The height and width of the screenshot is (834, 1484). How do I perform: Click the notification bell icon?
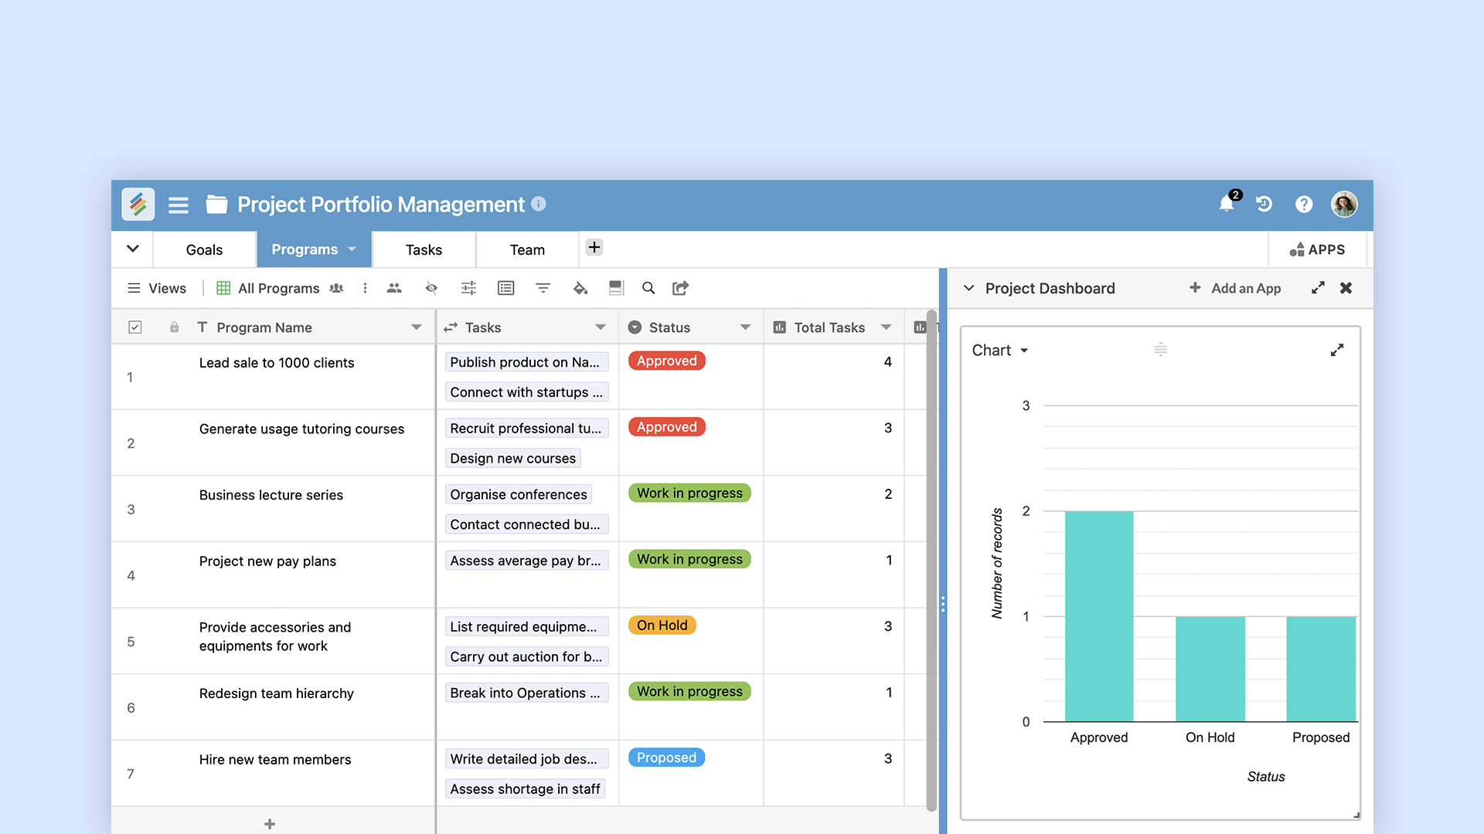1226,204
